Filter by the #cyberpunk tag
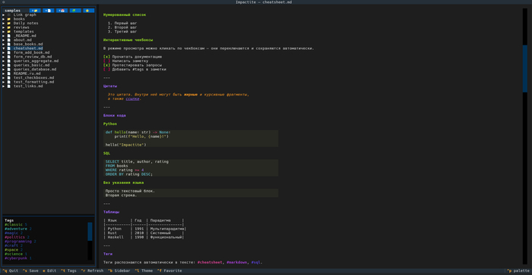This screenshot has height=275, width=532. (16, 258)
